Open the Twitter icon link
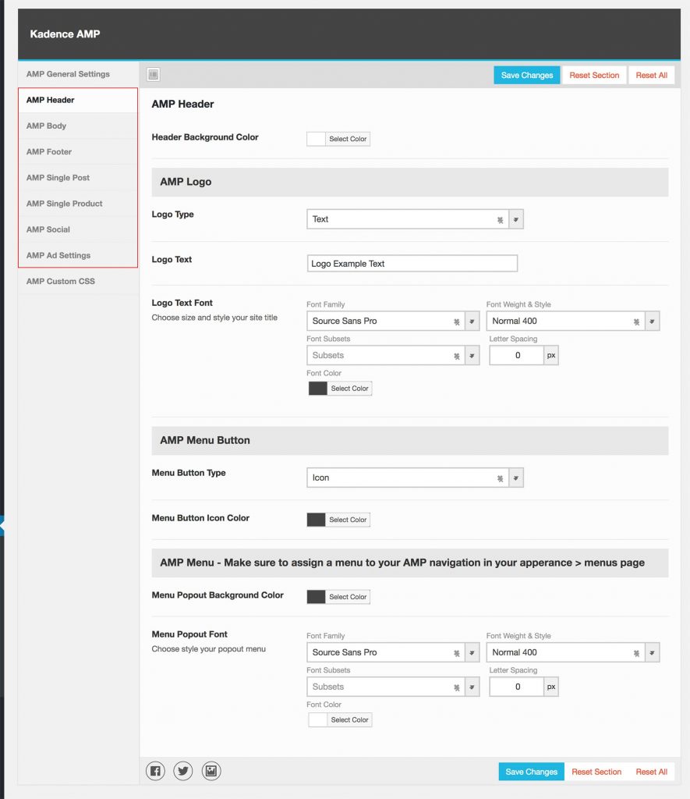 click(x=182, y=770)
